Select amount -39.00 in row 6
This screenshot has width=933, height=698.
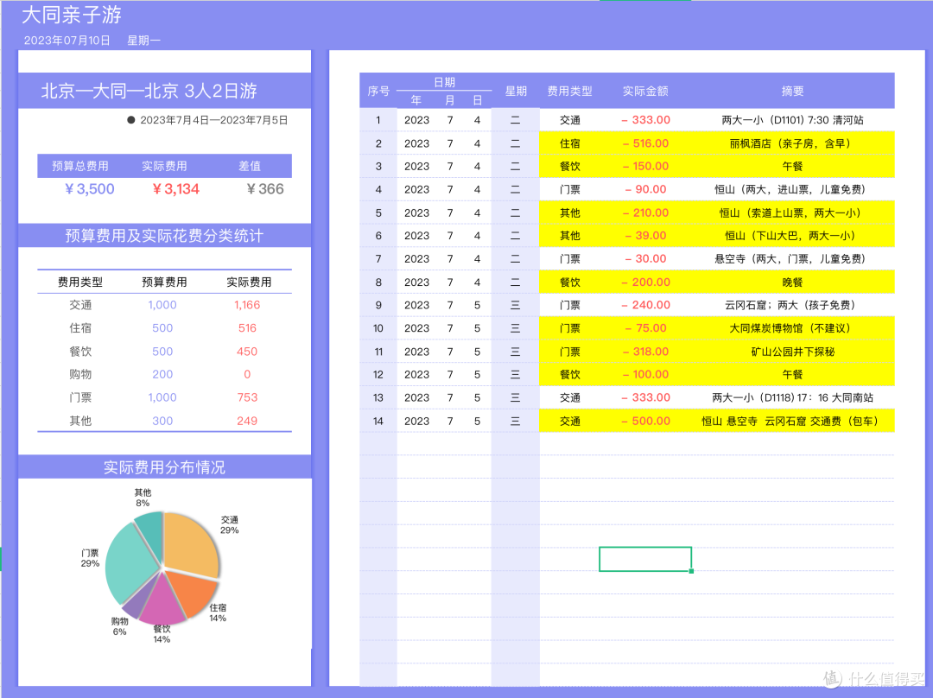click(x=646, y=236)
